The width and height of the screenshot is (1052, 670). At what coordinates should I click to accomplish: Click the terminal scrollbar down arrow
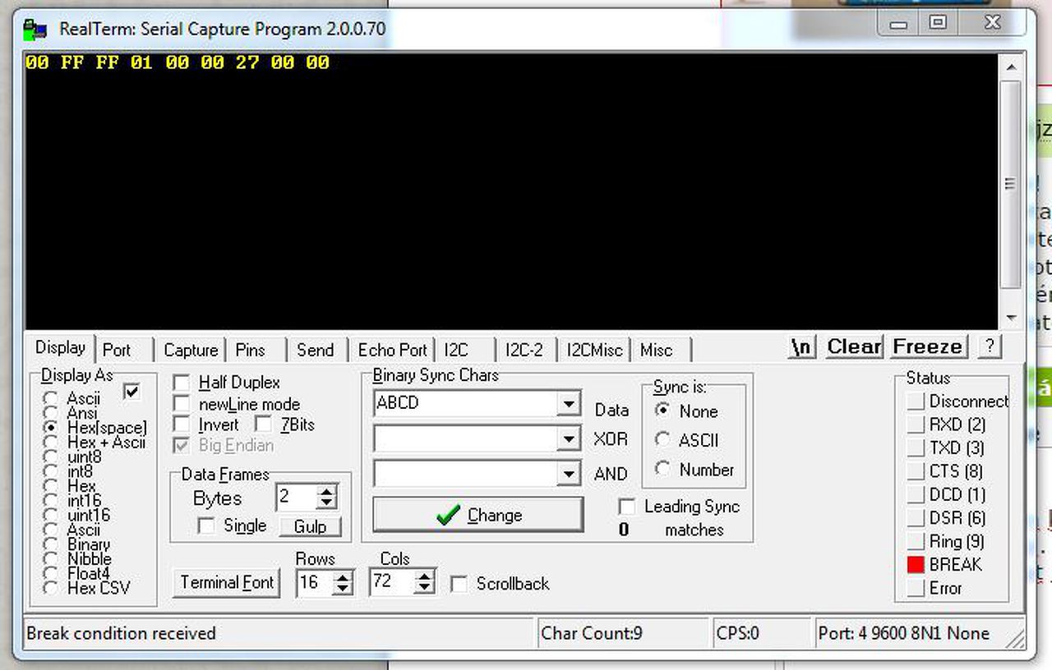coord(1010,318)
